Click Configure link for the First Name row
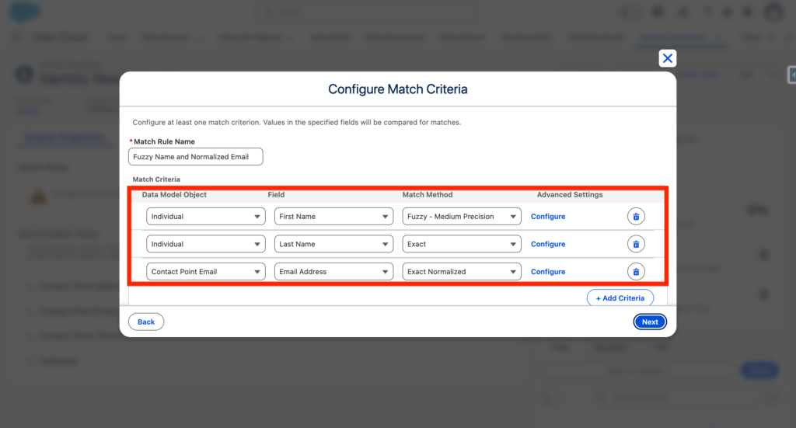The image size is (796, 428). click(548, 217)
